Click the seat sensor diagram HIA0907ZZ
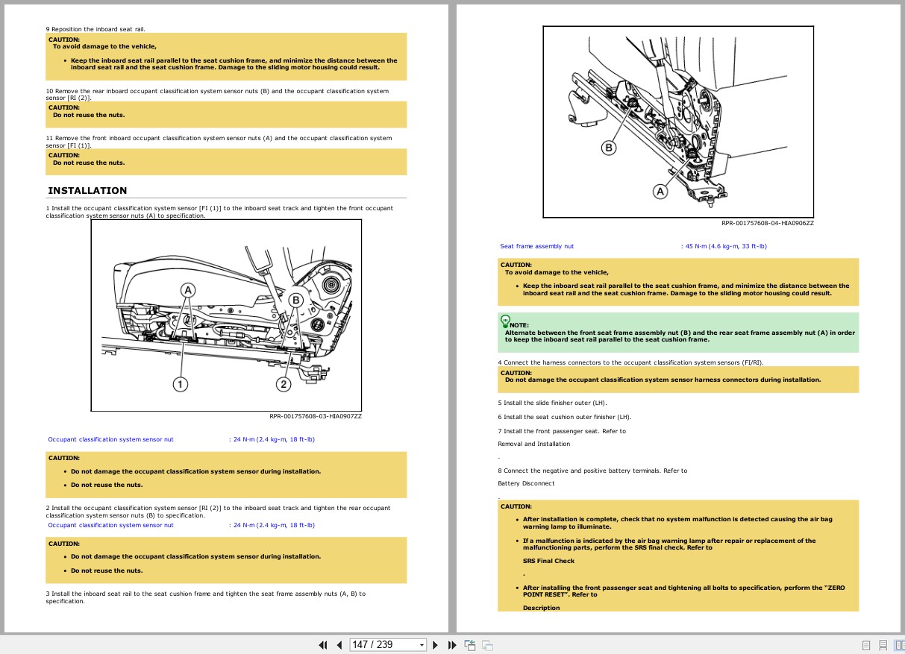Image resolution: width=905 pixels, height=654 pixels. (x=226, y=315)
